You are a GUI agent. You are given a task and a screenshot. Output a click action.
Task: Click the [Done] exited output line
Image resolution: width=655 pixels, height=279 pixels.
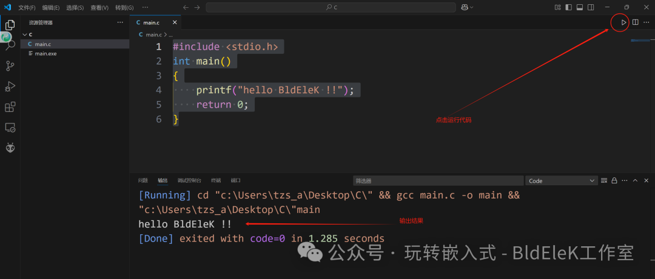261,238
